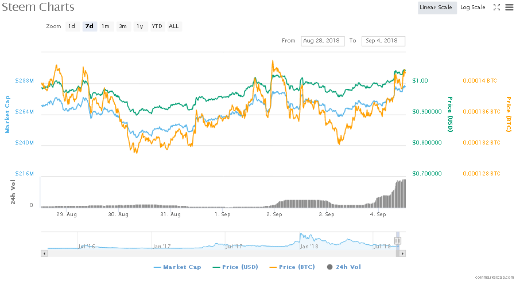Set zoom range to 1y
The height and width of the screenshot is (281, 516).
pyautogui.click(x=140, y=26)
